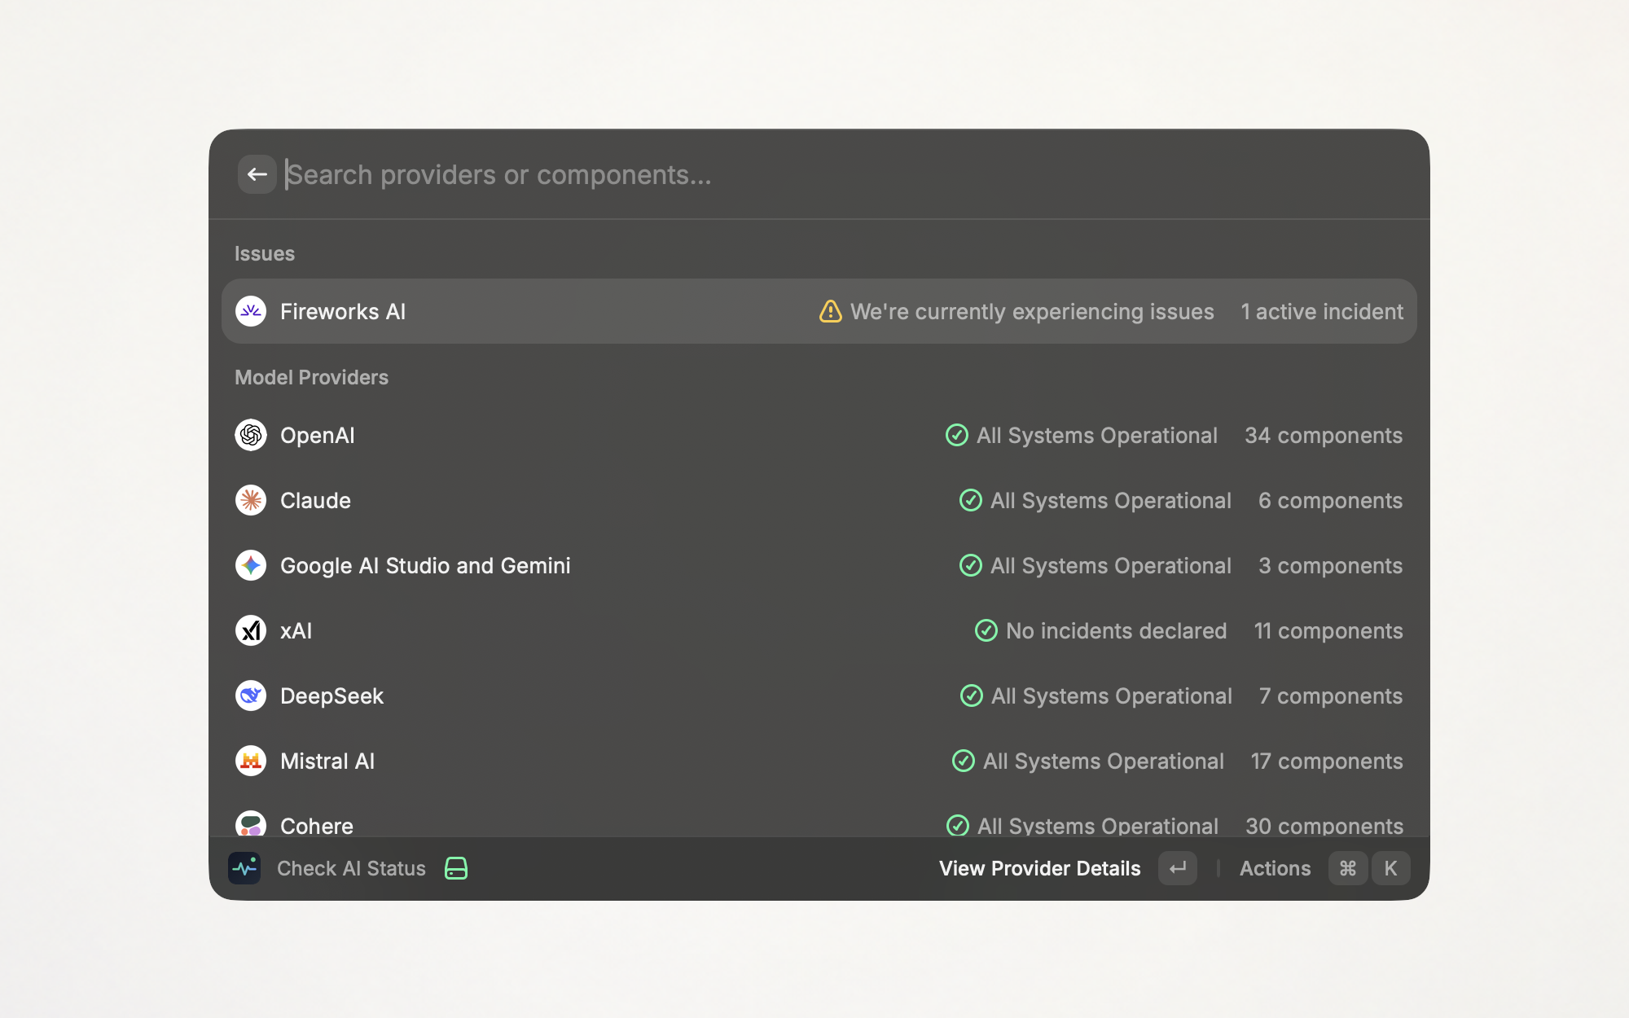Click the Claude logo icon
This screenshot has width=1629, height=1018.
click(251, 500)
